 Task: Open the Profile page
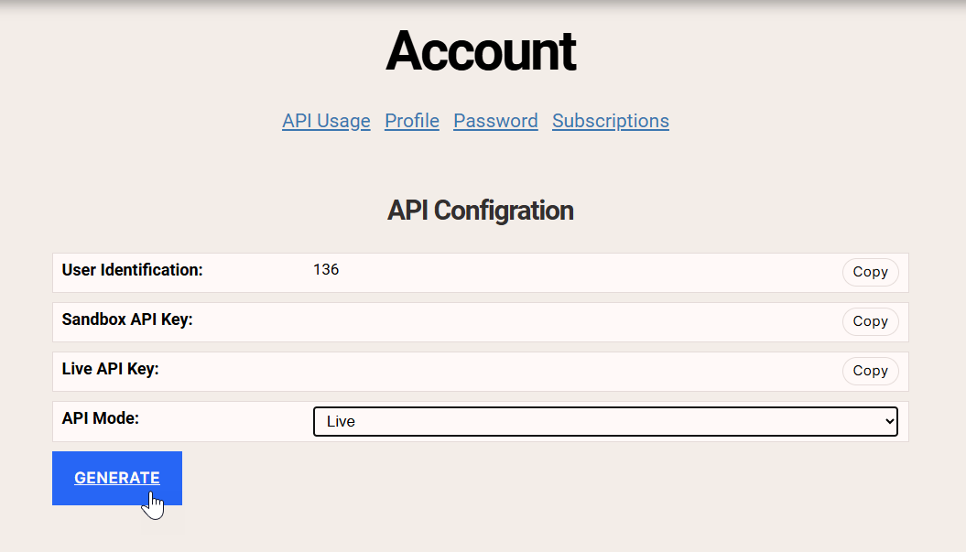tap(411, 120)
